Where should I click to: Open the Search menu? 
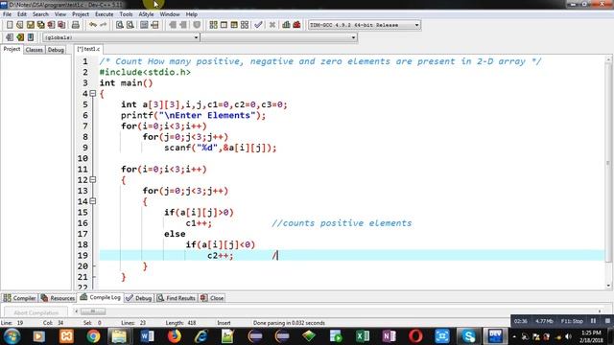tap(40, 14)
